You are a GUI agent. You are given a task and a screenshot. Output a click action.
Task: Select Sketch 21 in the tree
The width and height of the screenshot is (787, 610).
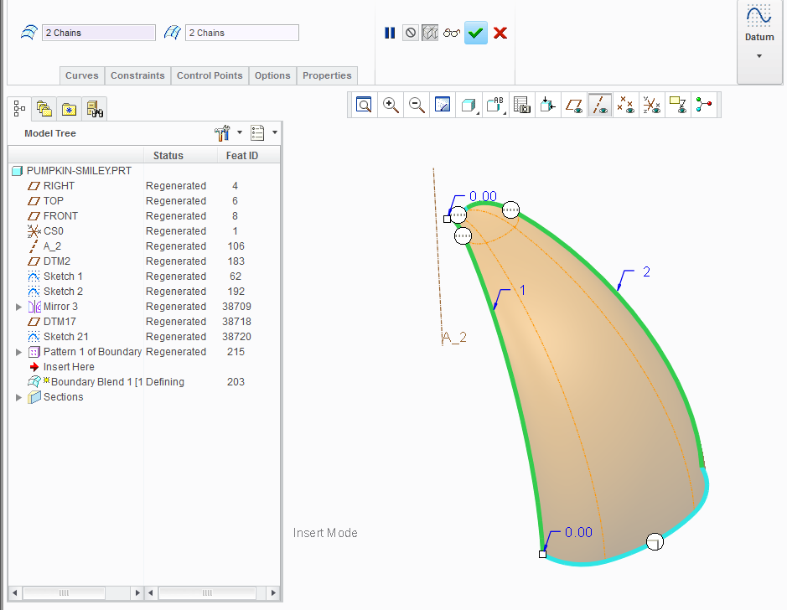65,336
